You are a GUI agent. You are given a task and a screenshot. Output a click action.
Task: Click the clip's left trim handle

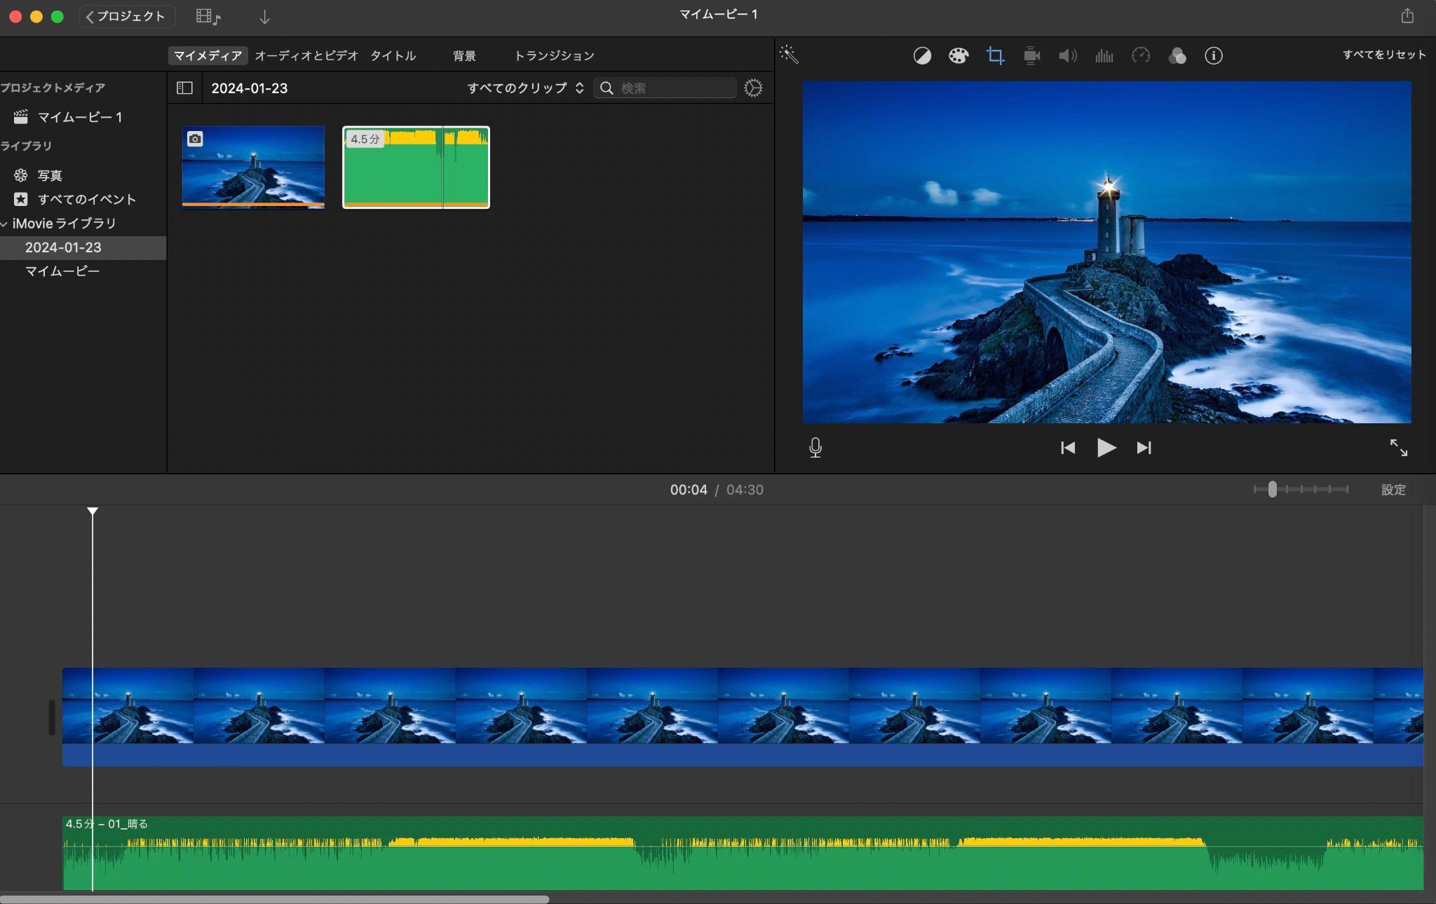[51, 717]
